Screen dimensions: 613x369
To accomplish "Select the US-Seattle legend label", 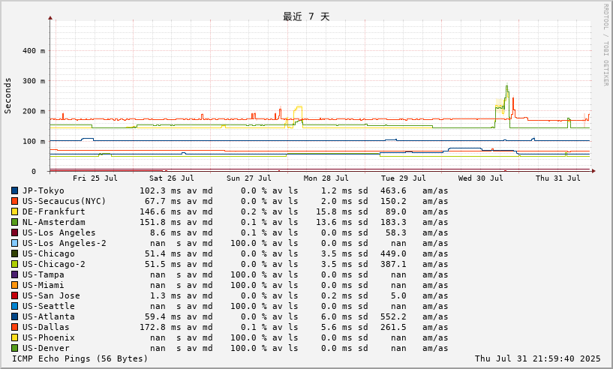I will pos(49,306).
